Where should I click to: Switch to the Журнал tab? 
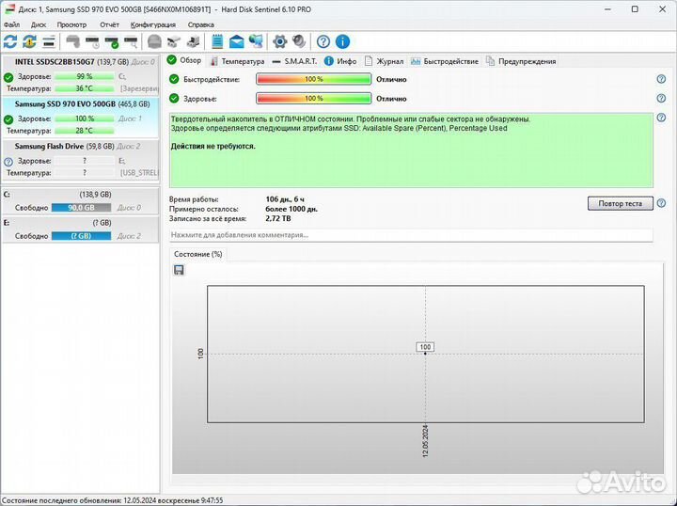pos(384,61)
